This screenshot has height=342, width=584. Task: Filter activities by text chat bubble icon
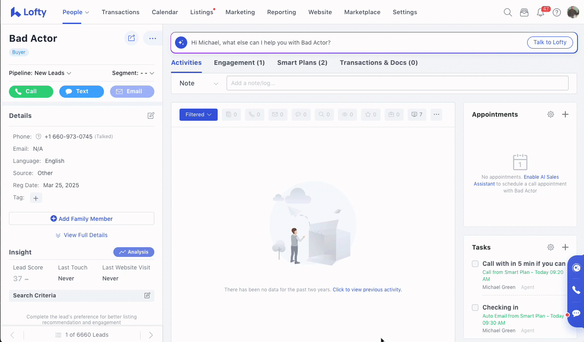[x=301, y=115]
